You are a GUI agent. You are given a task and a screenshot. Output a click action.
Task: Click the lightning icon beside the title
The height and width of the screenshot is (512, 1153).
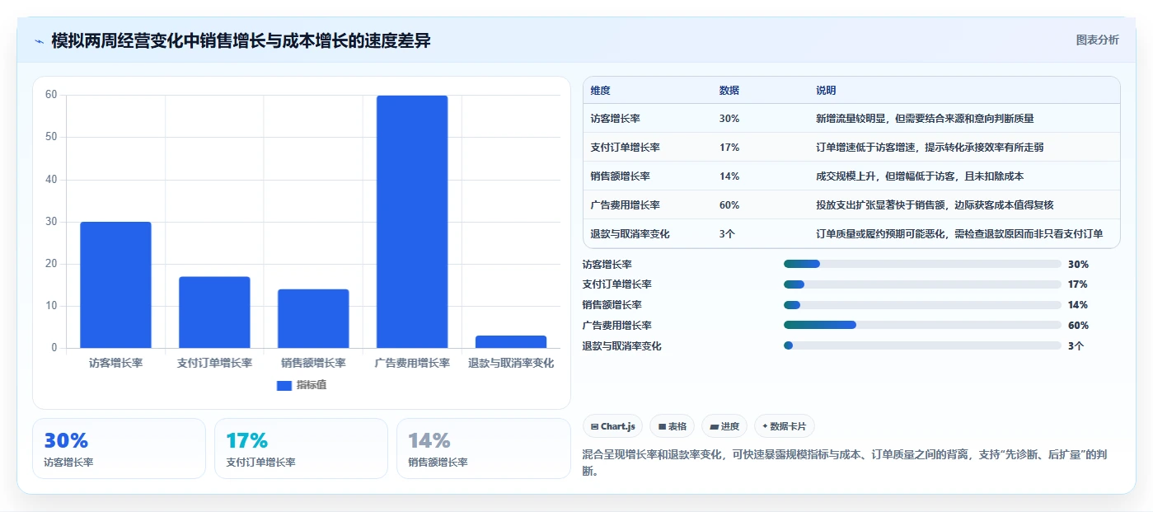coord(39,41)
